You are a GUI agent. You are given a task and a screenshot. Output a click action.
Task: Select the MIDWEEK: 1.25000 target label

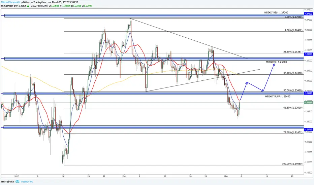coord(276,62)
